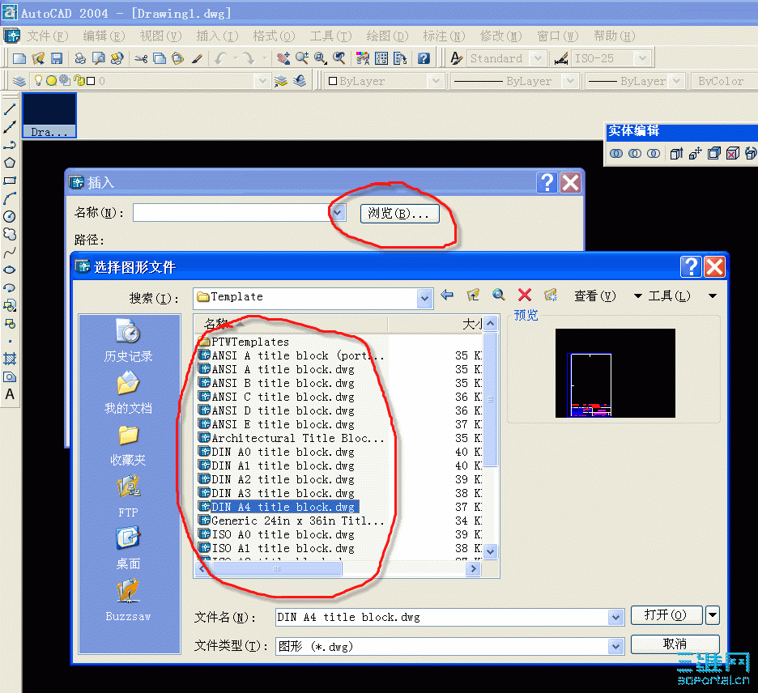
Task: Create a new folder in the Template directory
Action: pyautogui.click(x=550, y=295)
